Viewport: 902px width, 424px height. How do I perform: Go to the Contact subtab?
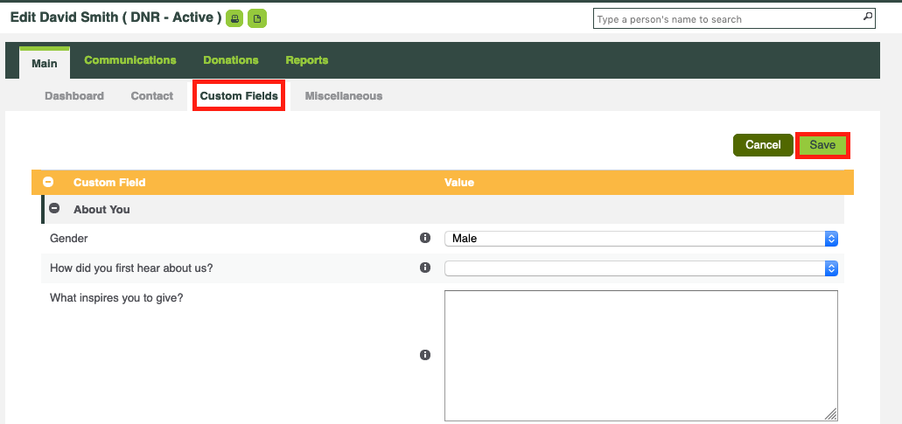(x=152, y=96)
